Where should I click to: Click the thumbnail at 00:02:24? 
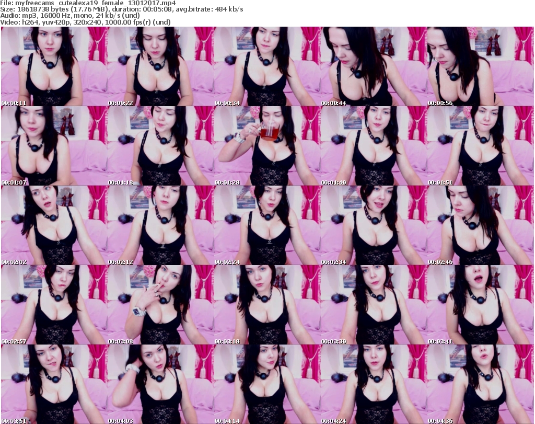pos(267,225)
